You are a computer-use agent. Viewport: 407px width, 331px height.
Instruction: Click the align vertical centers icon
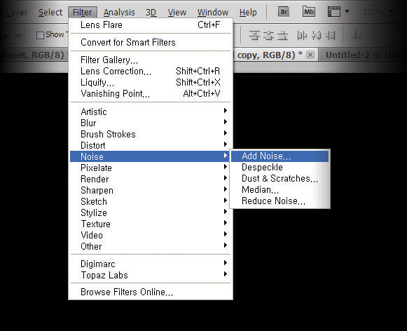[x=269, y=35]
